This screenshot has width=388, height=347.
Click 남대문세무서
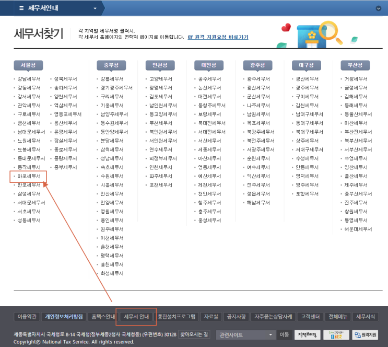pyautogui.click(x=31, y=132)
